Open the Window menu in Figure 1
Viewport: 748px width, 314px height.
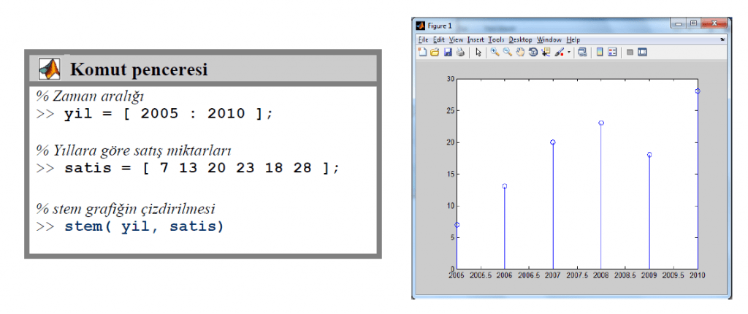pos(549,39)
